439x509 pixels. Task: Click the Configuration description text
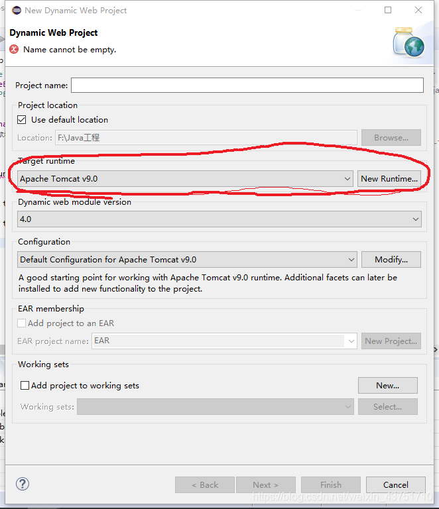point(208,283)
